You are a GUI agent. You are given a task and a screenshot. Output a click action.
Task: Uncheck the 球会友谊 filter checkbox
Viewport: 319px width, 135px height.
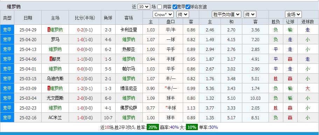[x=188, y=7]
